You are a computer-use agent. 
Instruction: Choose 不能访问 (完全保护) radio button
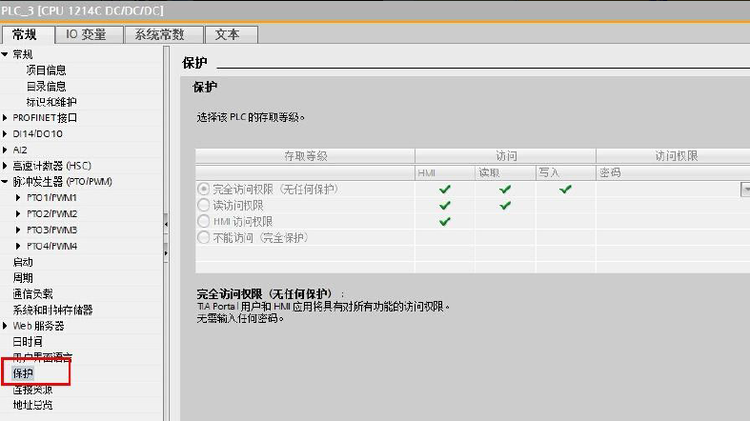[203, 237]
